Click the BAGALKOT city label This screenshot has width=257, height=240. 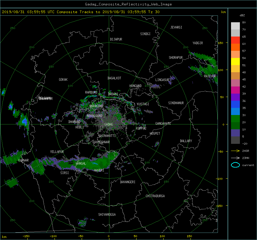pyautogui.click(x=114, y=78)
